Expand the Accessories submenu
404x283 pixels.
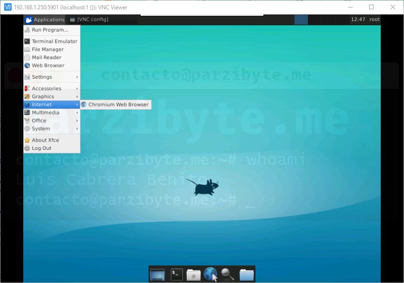pos(52,88)
